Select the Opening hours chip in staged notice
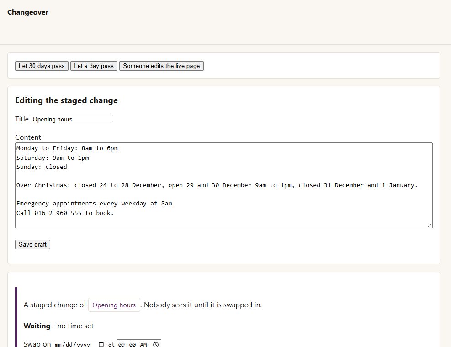Viewport: 451px width, 347px height. (x=114, y=305)
